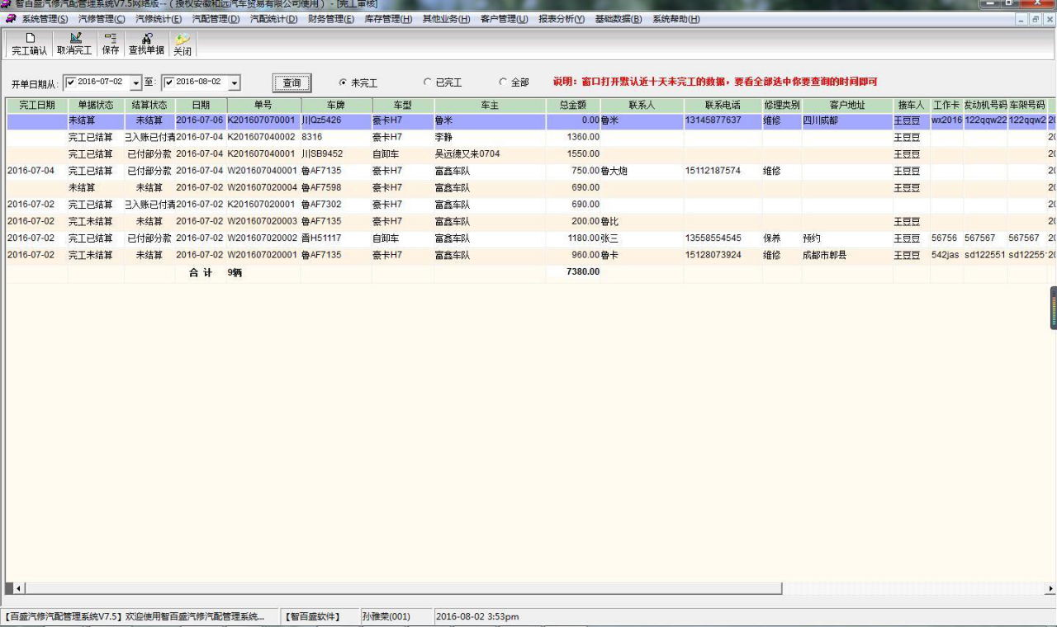This screenshot has width=1057, height=627.
Task: Select order number K201607040002
Action: 261,137
